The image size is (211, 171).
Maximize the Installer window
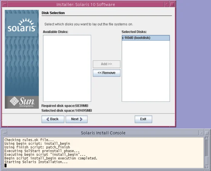pos(172,5)
